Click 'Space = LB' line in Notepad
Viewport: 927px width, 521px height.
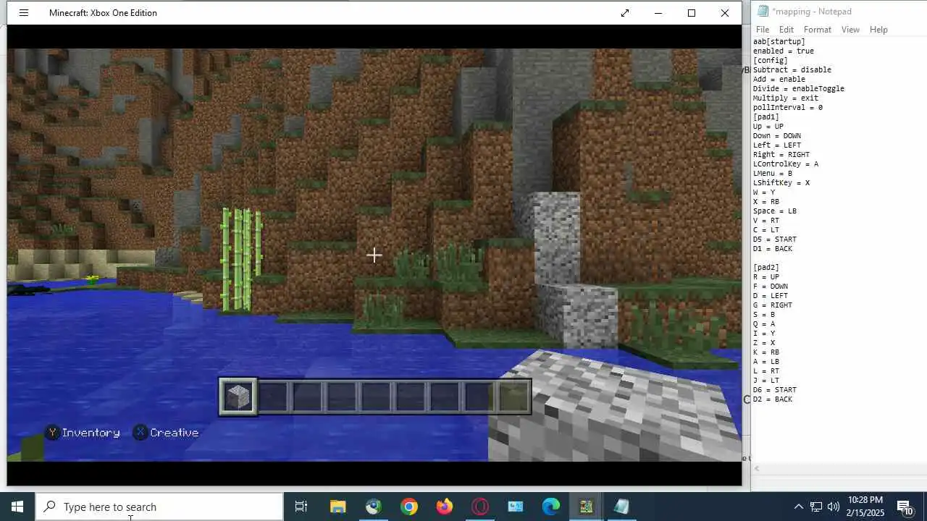click(x=775, y=211)
